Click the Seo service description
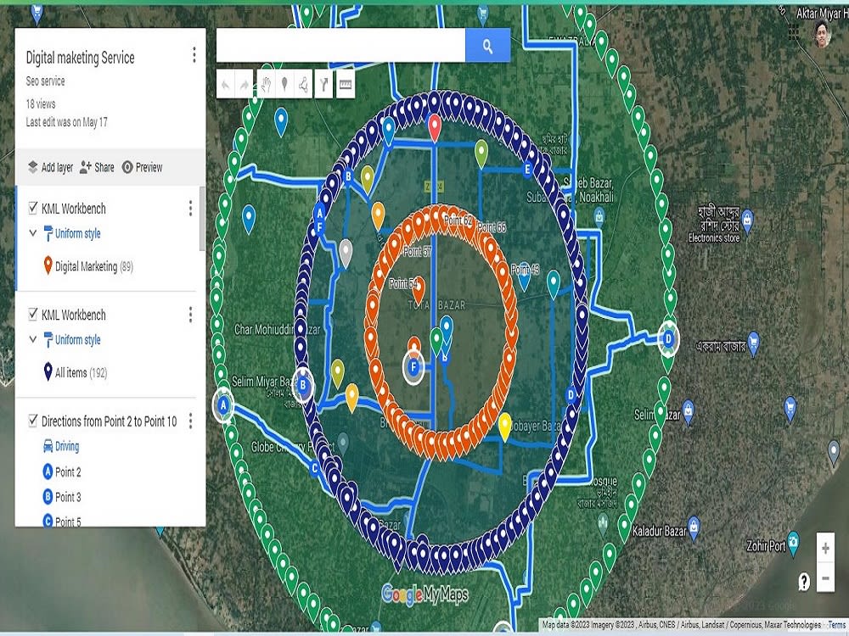 coord(46,81)
